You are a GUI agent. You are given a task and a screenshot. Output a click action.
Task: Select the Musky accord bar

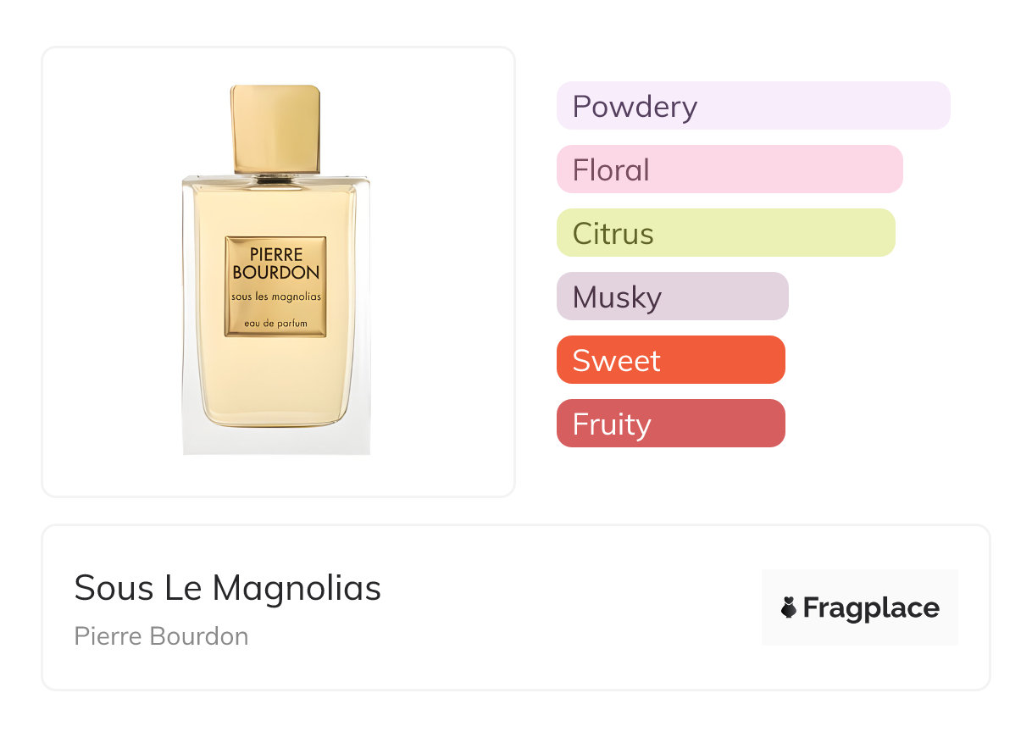click(672, 297)
